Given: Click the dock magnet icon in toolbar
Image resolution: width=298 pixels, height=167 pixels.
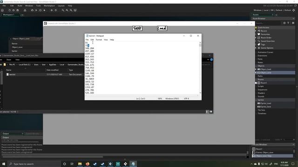Looking at the screenshot, I should coord(75,10).
